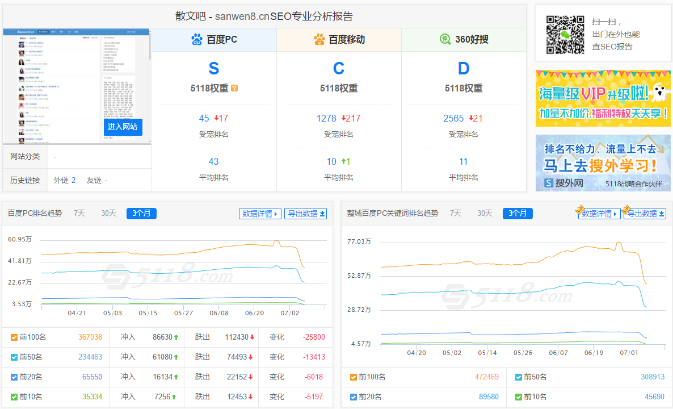The width and height of the screenshot is (673, 409).
Task: Click 导出数据 for 百度PC排名趋势
Action: [x=306, y=214]
